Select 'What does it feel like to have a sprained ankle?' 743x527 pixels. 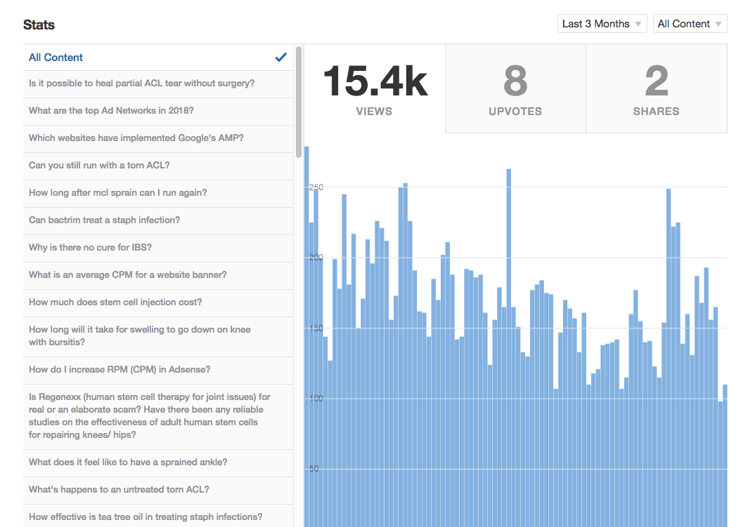click(x=158, y=463)
